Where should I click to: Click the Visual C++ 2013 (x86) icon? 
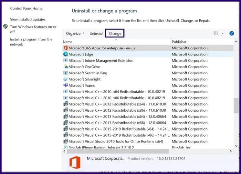coord(66,123)
